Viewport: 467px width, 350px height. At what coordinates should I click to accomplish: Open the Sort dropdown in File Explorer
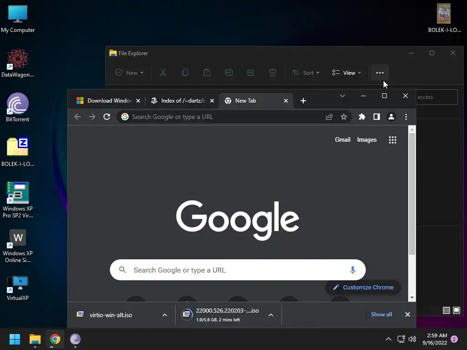tap(306, 72)
